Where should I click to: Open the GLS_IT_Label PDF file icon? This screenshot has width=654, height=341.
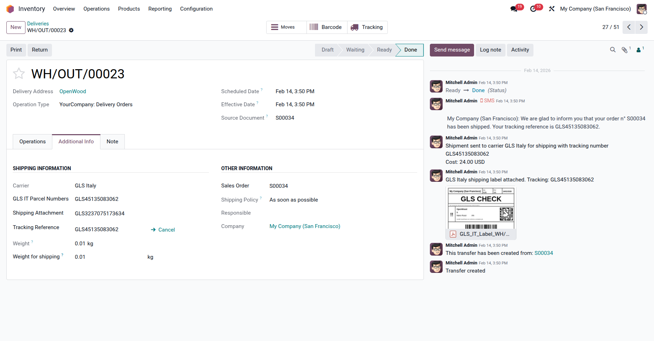(x=453, y=234)
